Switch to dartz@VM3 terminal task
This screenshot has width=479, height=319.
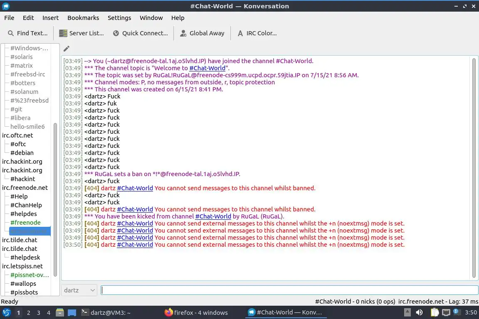click(x=106, y=313)
